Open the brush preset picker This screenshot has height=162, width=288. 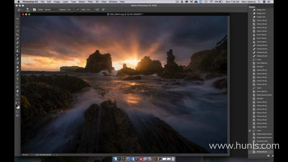click(x=28, y=10)
